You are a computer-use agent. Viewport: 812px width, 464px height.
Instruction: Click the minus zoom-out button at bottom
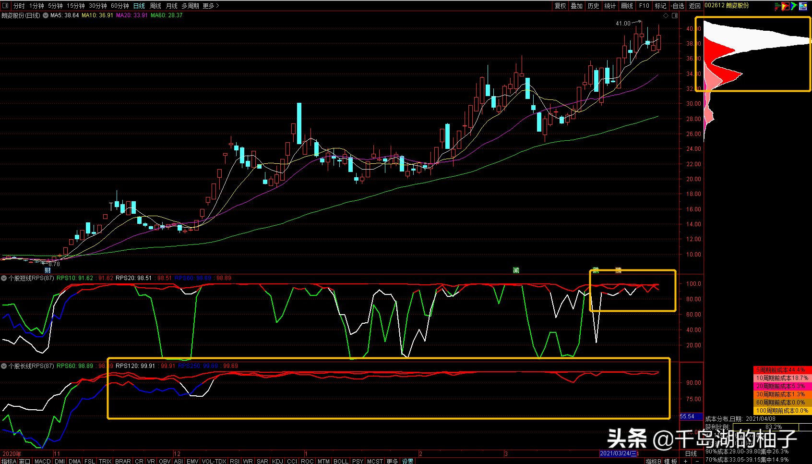tap(697, 461)
